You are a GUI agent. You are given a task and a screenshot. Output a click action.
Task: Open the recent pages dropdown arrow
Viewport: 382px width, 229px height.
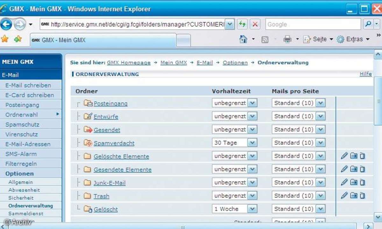click(x=31, y=24)
